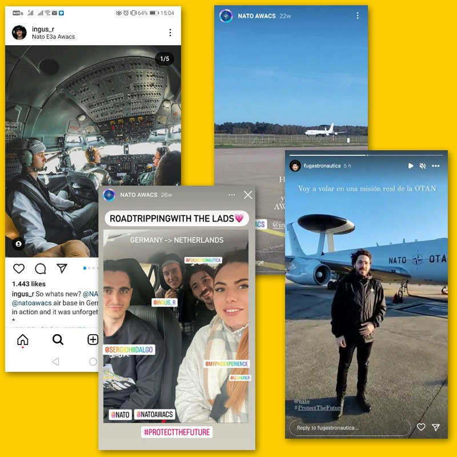
Task: Like the ingus_r post with heart icon
Action: point(19,268)
